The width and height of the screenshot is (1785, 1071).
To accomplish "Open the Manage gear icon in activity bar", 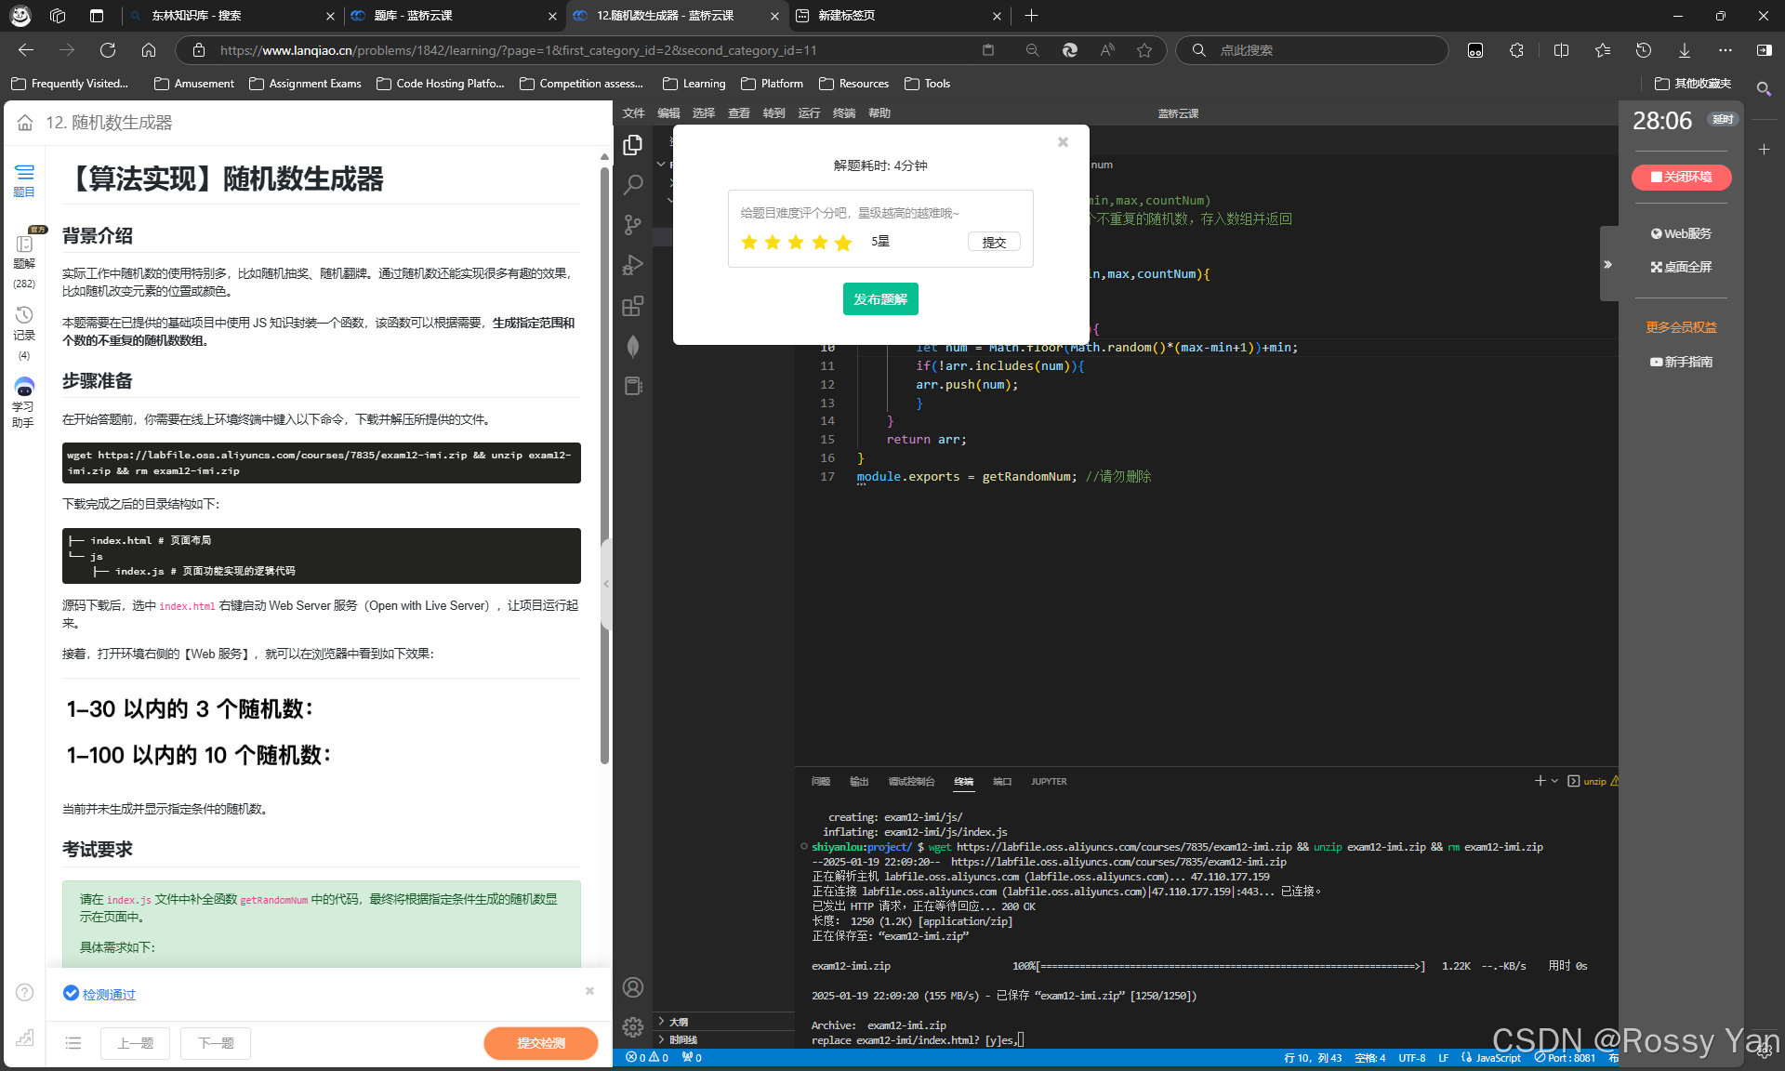I will point(633,1026).
